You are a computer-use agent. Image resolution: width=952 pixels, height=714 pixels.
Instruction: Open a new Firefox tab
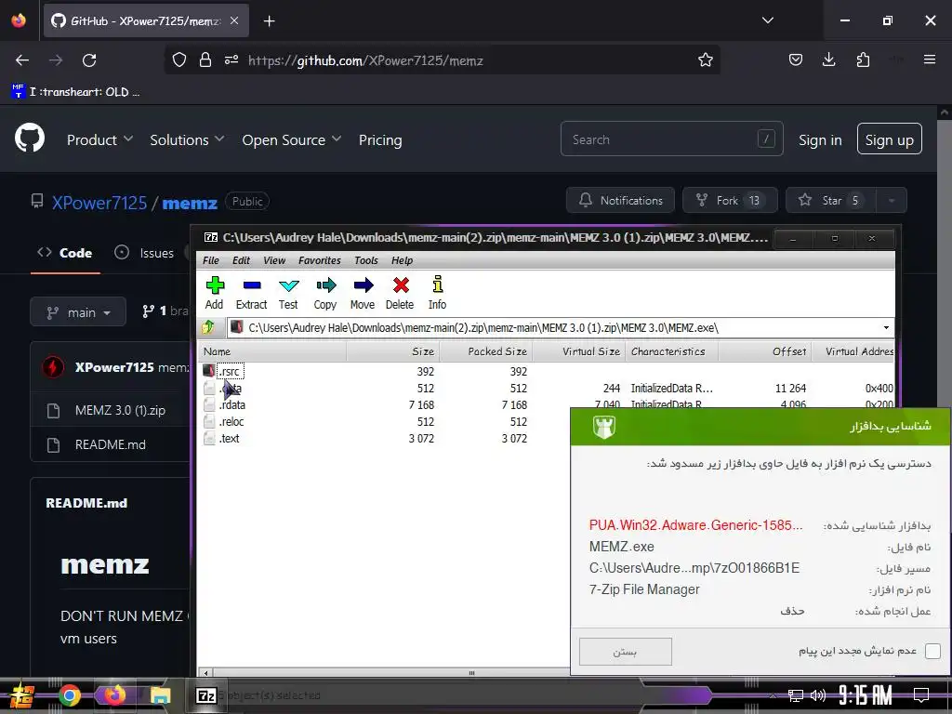(270, 21)
